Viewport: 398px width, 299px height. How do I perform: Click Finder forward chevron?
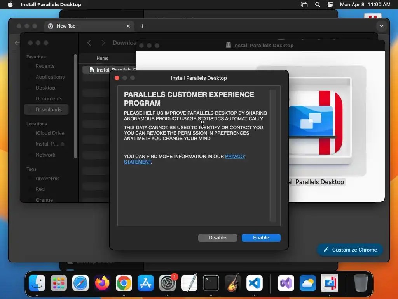point(103,43)
